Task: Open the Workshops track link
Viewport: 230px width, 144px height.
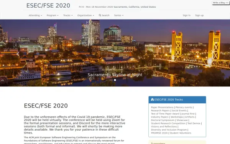Action: [x=177, y=117]
